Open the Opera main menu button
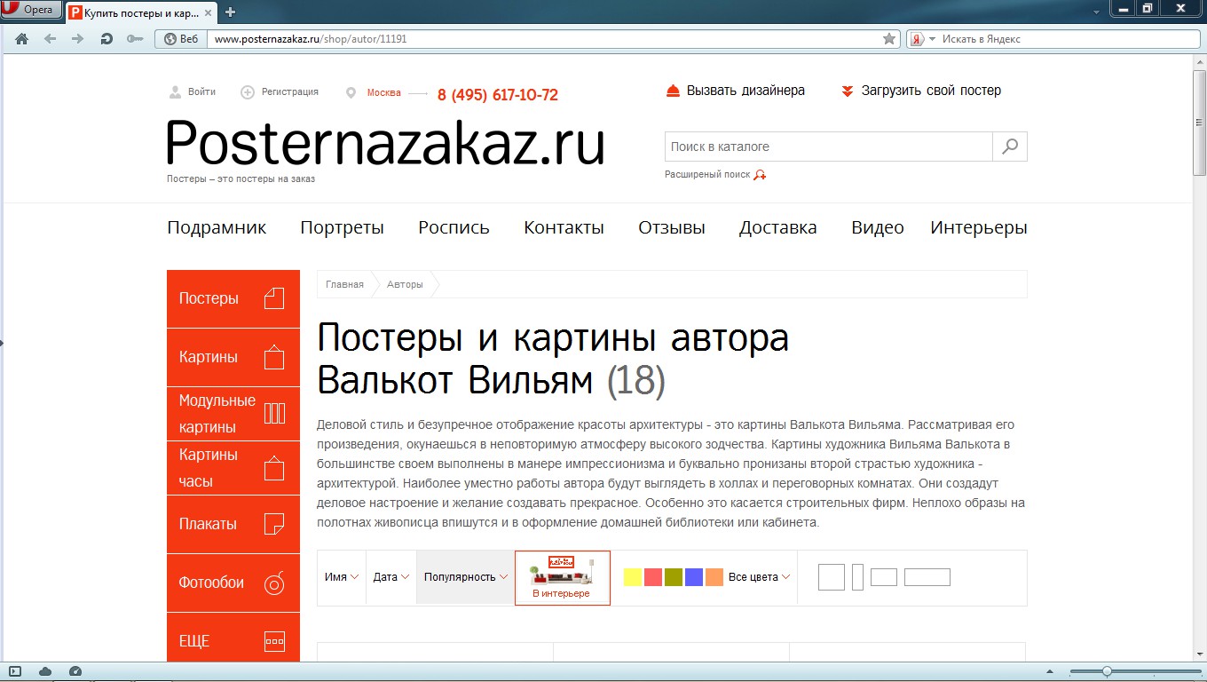 click(x=31, y=10)
